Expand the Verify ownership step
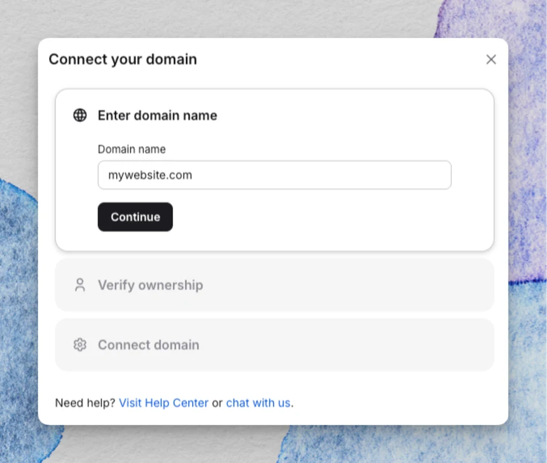547x463 pixels. [x=150, y=285]
